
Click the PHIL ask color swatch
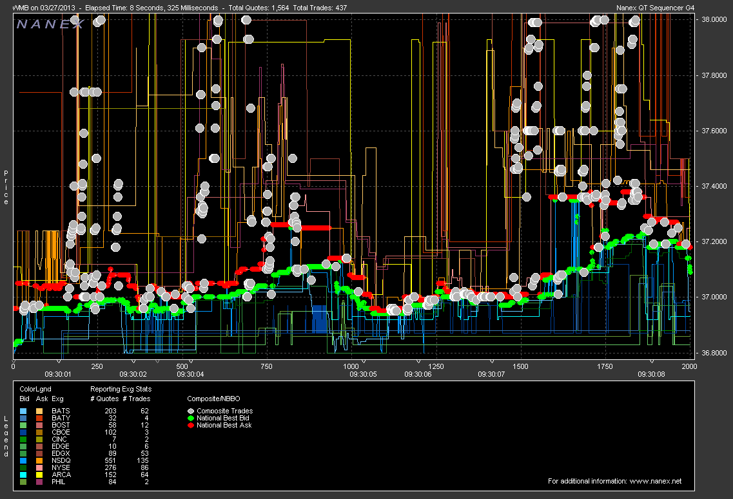(40, 482)
